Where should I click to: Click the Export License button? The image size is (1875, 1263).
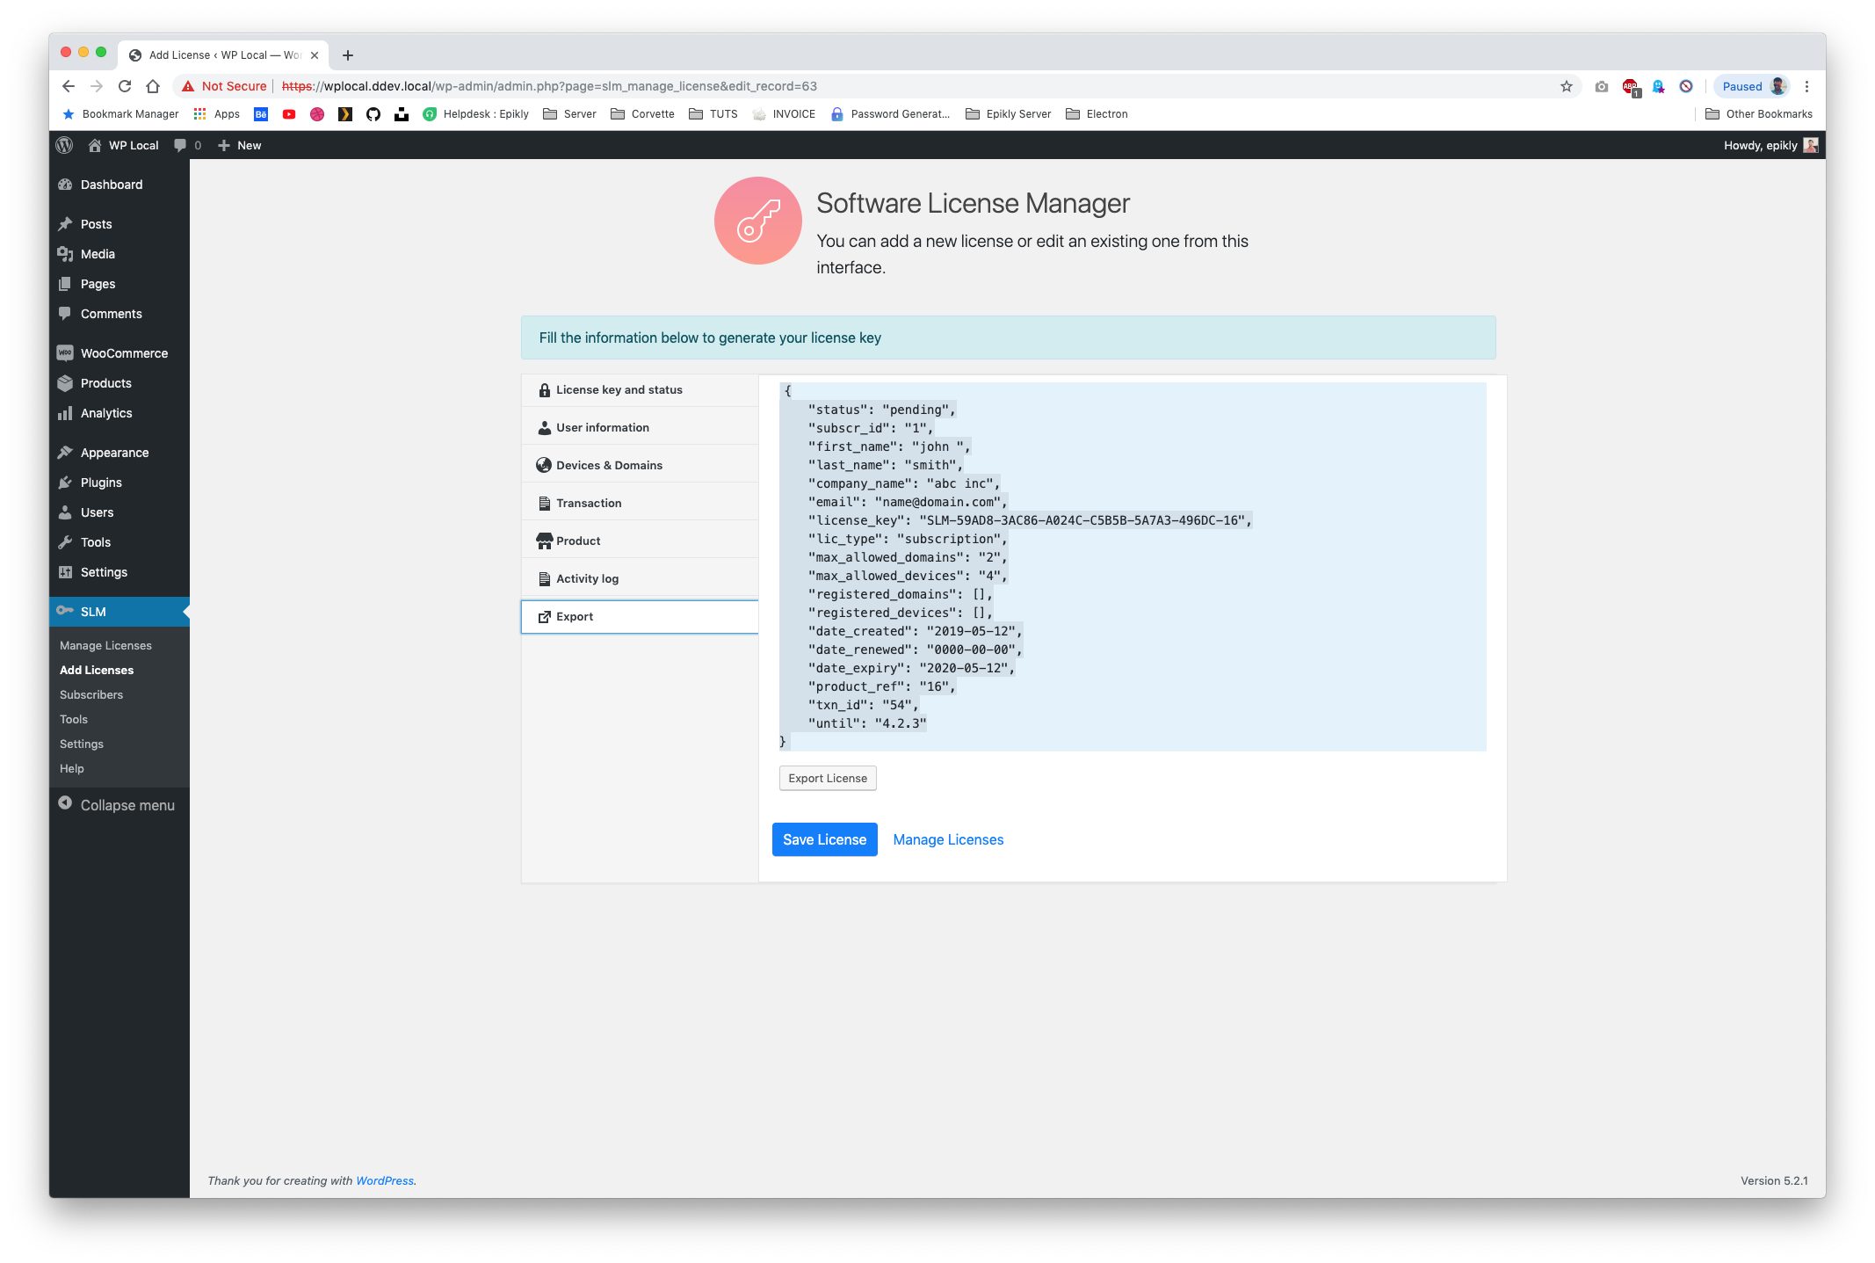826,778
